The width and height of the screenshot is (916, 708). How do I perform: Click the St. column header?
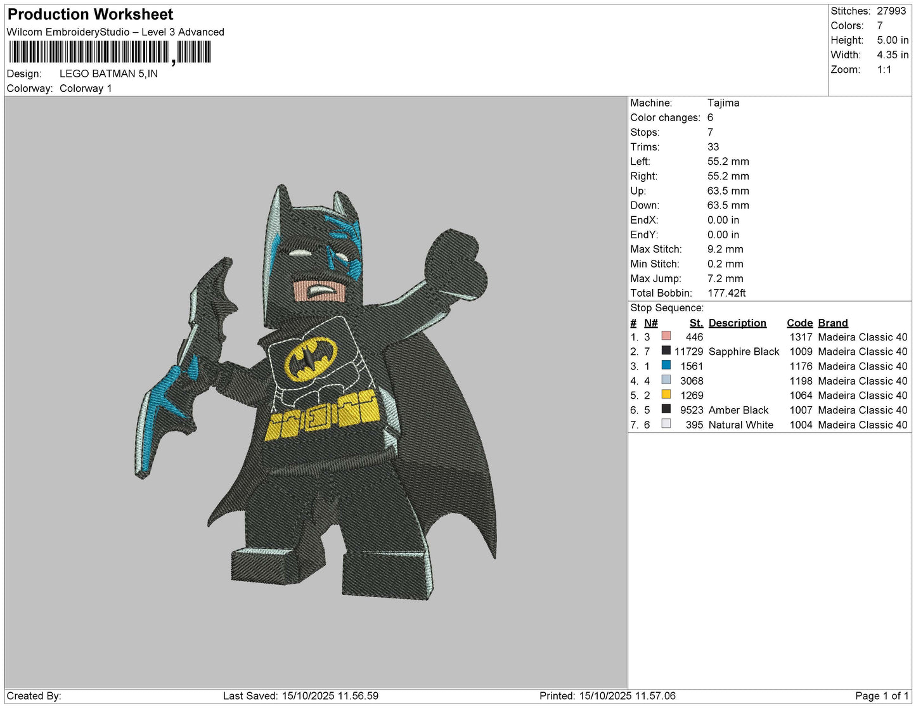[x=696, y=323]
